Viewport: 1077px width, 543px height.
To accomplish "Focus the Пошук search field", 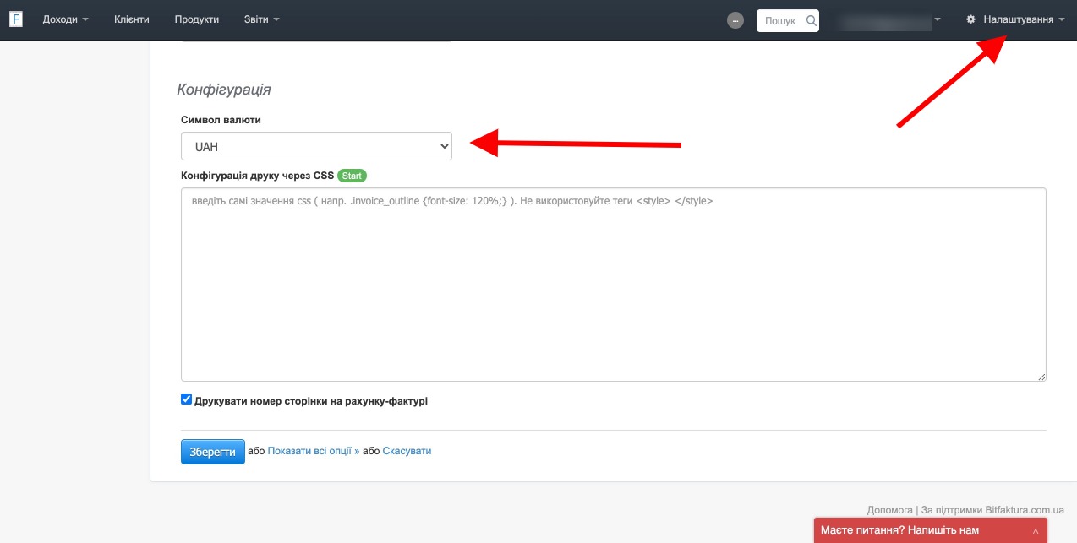I will coord(779,20).
